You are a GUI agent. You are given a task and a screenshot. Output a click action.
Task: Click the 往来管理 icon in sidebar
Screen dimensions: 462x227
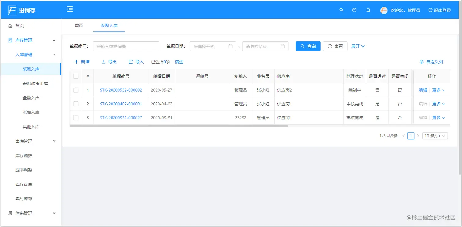click(10, 213)
